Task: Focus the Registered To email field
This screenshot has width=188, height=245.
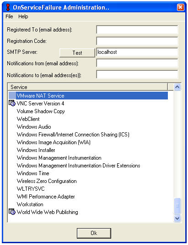Action: 137,30
